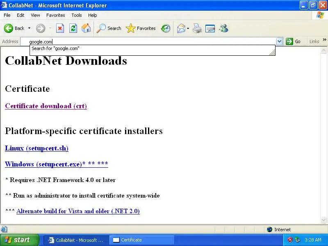Click the Windows Start button

click(19, 240)
